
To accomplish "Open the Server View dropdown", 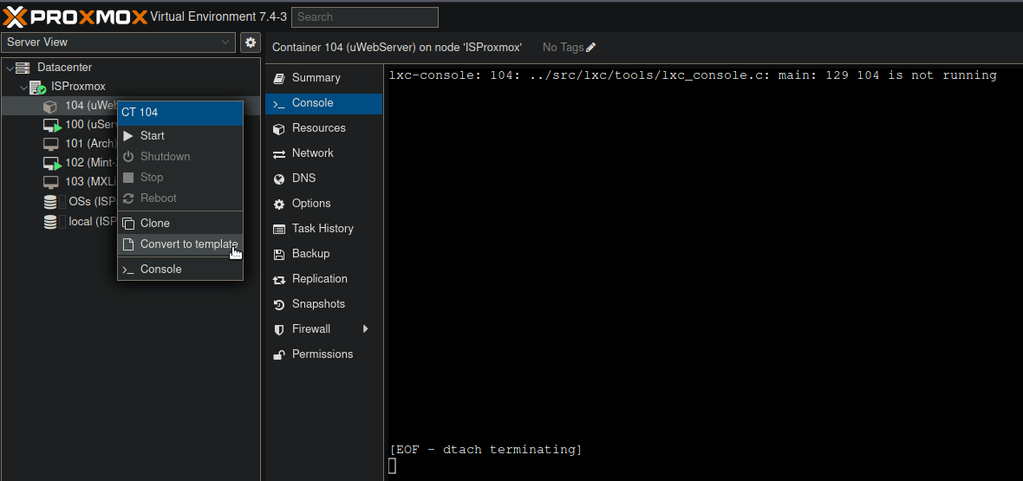I will click(x=118, y=42).
